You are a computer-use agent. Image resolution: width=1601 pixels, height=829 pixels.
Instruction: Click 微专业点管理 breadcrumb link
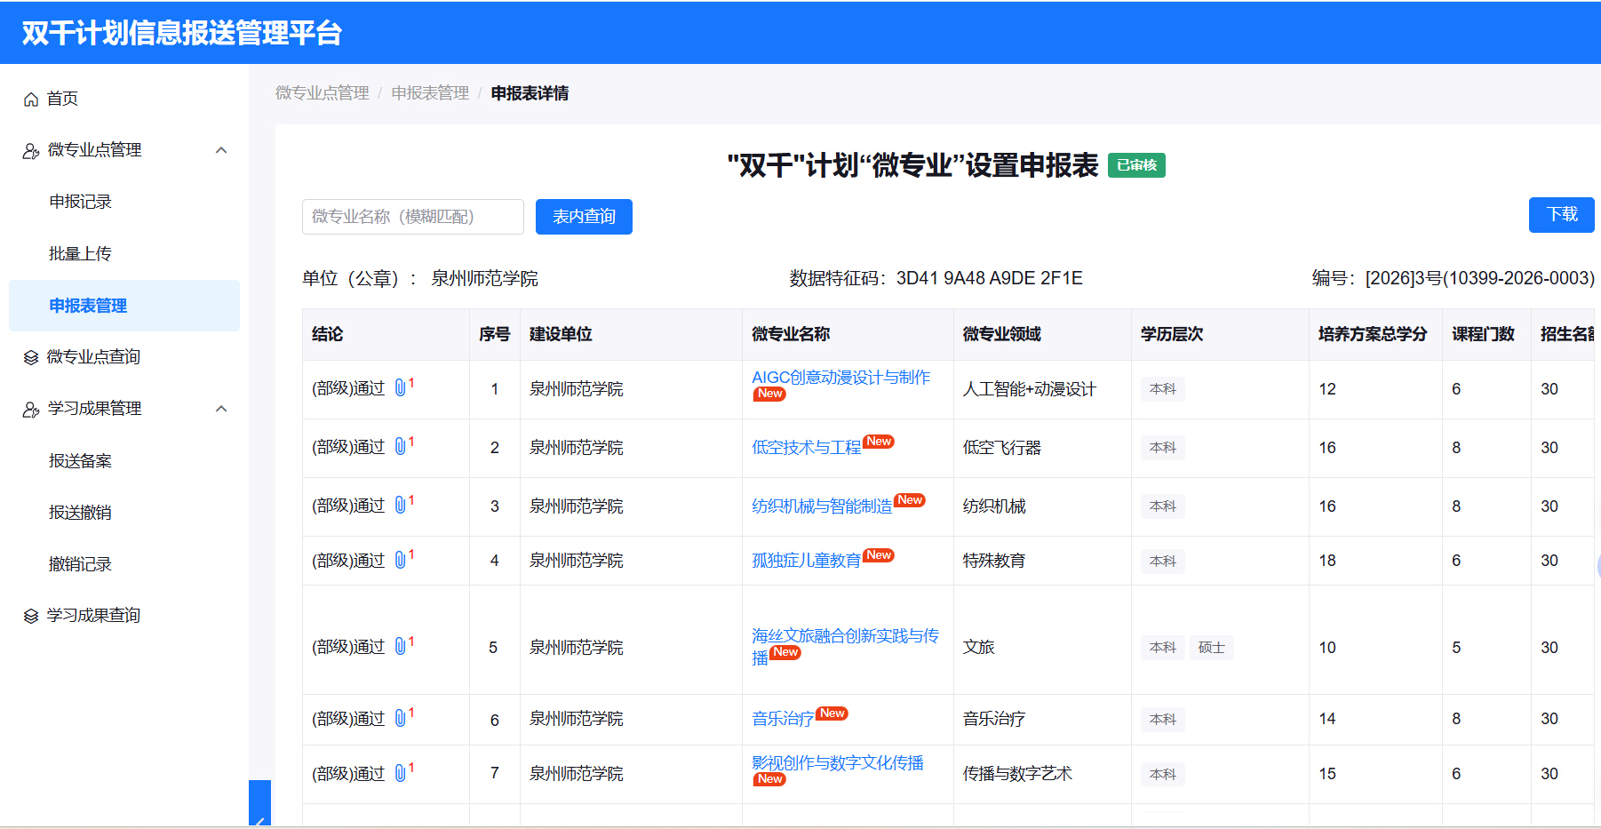click(323, 93)
